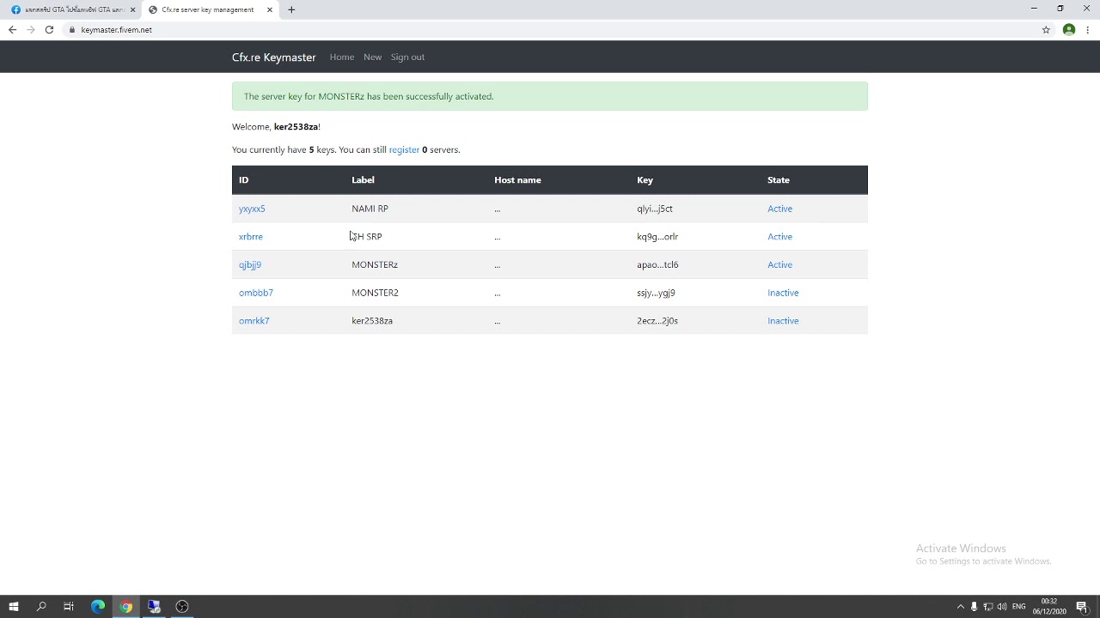
Task: Open the volume control icon
Action: click(1002, 607)
